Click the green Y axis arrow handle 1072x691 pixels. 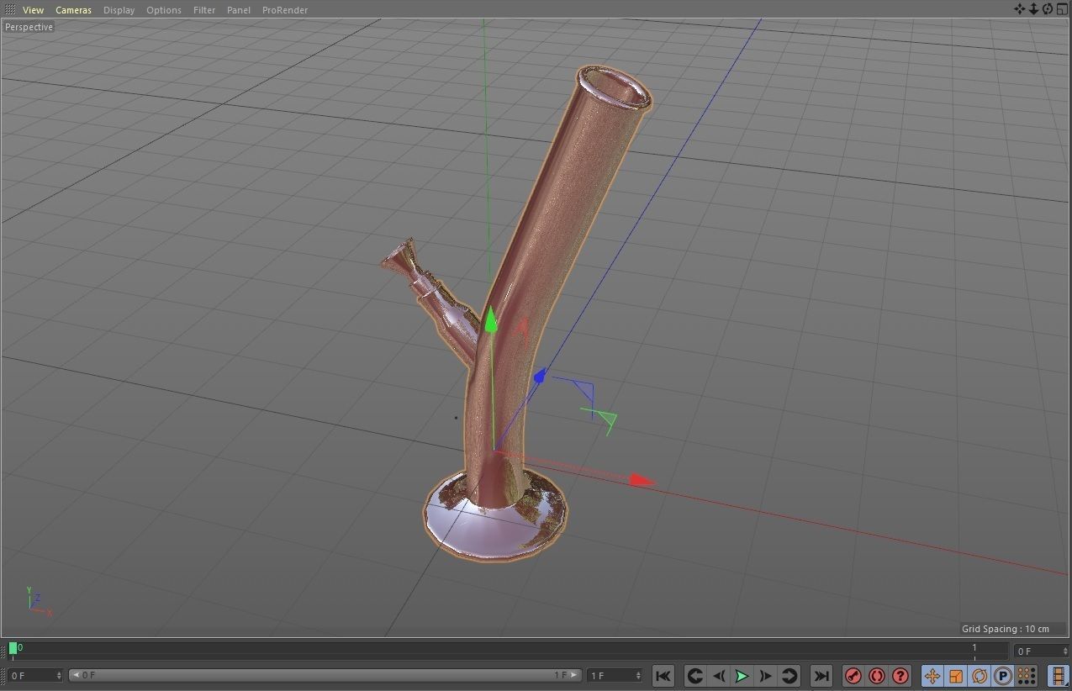(491, 320)
